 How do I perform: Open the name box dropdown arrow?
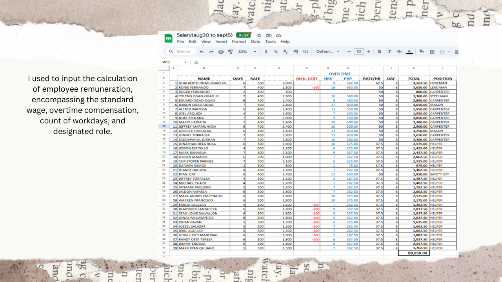(186, 62)
